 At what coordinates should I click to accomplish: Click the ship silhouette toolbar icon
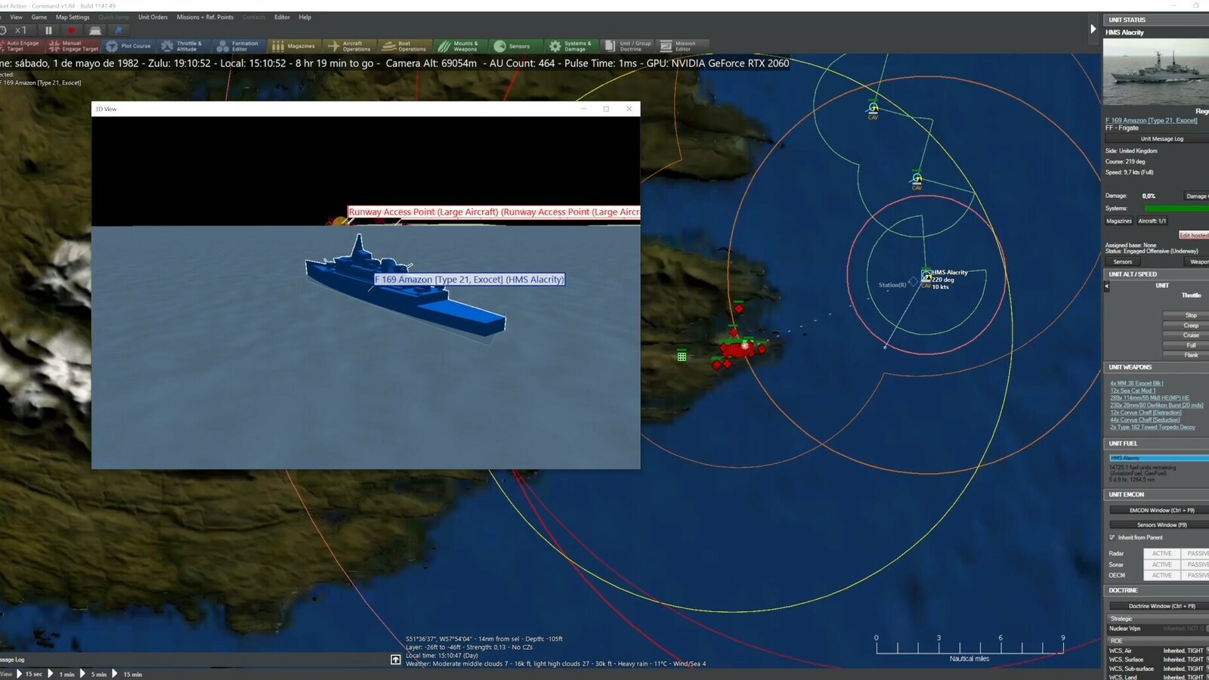click(x=95, y=30)
